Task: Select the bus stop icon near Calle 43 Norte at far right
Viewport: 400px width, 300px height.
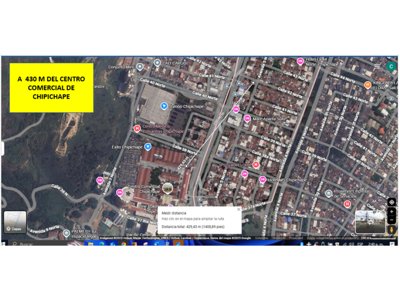Action: click(x=391, y=99)
